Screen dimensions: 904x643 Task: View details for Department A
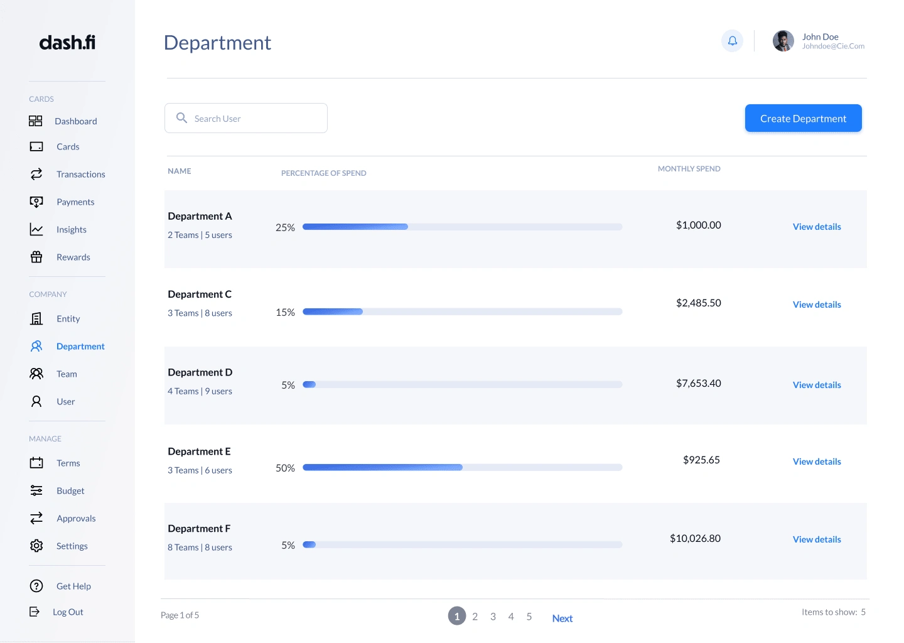tap(817, 227)
